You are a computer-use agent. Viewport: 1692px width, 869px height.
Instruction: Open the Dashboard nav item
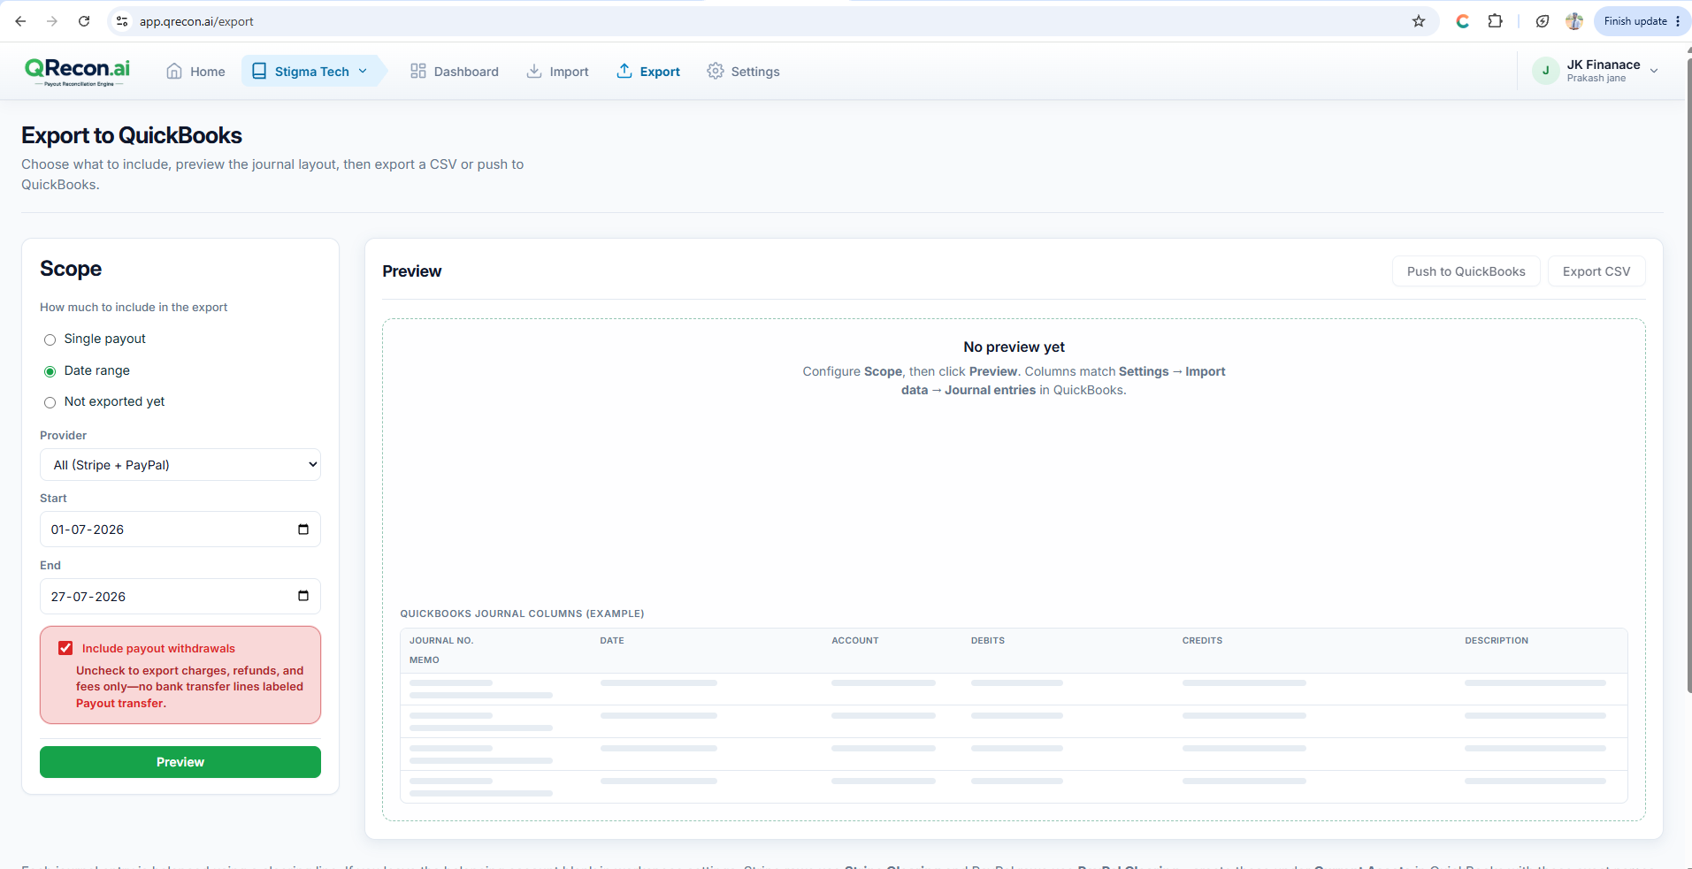tap(455, 72)
